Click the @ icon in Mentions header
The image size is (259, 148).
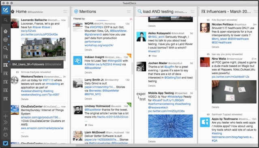(x=76, y=11)
